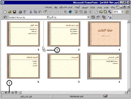
Task: Activate the Format Painter brush
Action: click(45, 12)
